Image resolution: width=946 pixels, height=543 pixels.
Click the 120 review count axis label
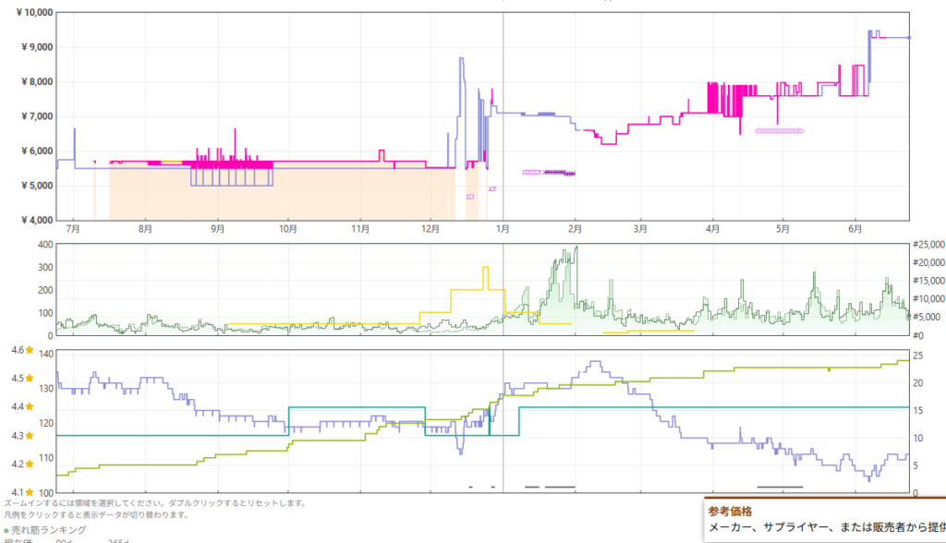coord(46,423)
